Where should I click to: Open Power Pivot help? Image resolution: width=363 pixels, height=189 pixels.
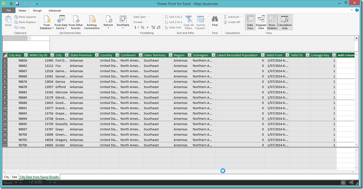357,10
